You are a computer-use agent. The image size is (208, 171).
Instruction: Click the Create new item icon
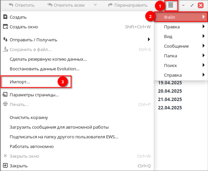click(x=5, y=17)
